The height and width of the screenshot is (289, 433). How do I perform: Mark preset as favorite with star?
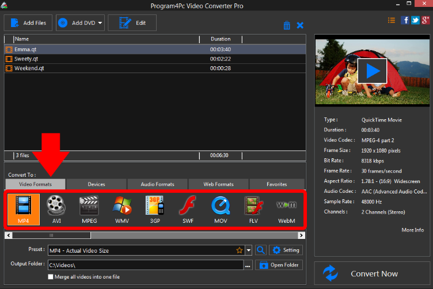[x=240, y=250]
